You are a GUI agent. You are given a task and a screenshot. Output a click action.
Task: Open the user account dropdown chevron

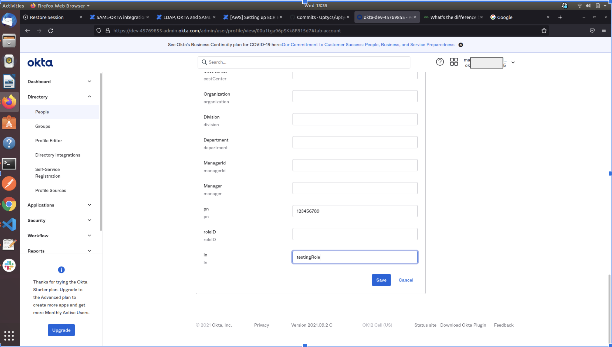click(513, 62)
